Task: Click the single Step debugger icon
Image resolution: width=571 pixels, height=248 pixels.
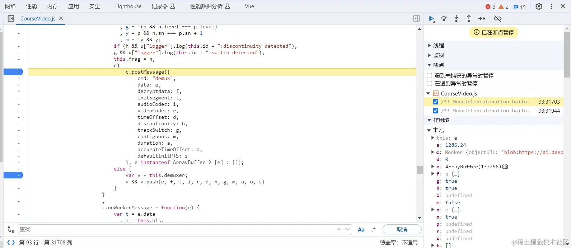Action: click(x=482, y=19)
